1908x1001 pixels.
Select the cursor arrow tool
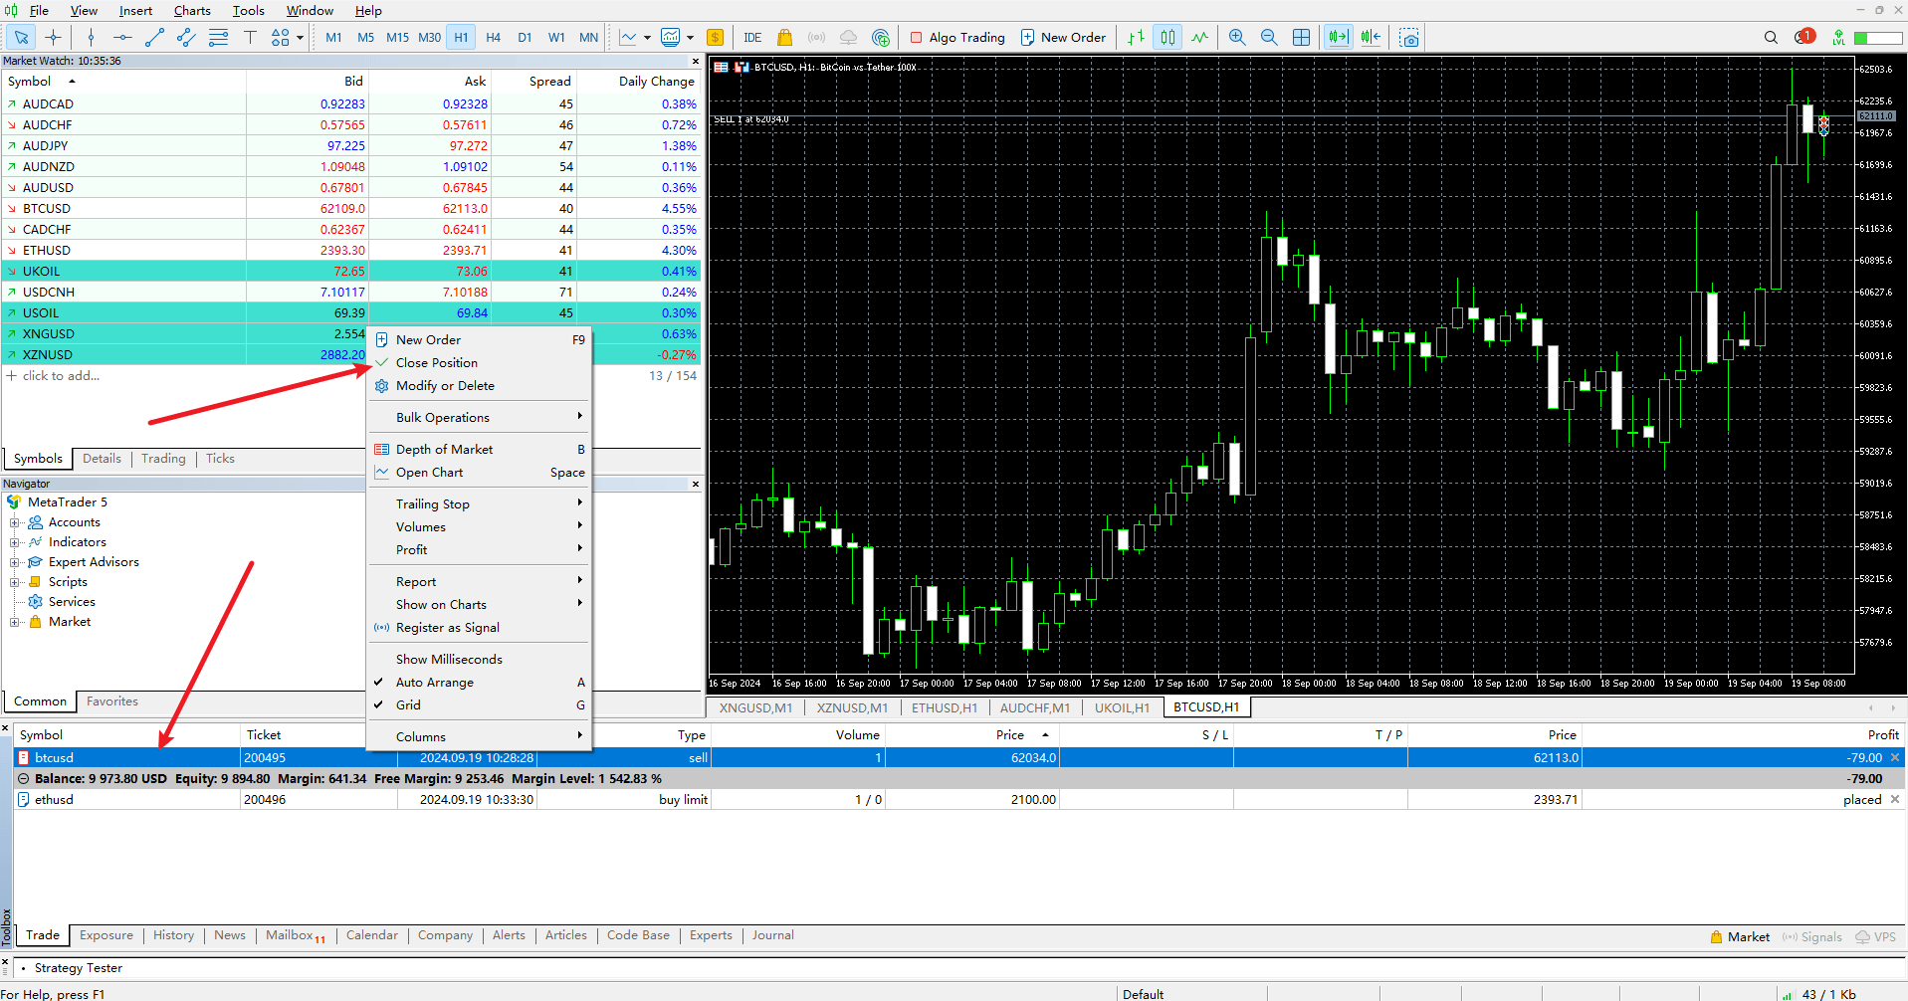21,38
